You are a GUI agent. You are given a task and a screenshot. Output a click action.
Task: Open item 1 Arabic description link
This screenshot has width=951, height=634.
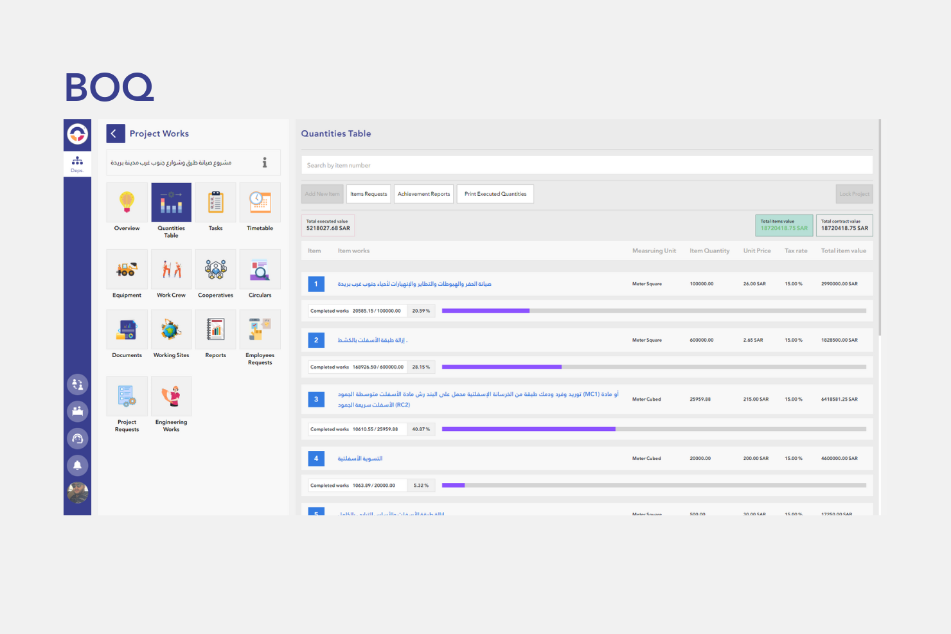click(414, 284)
